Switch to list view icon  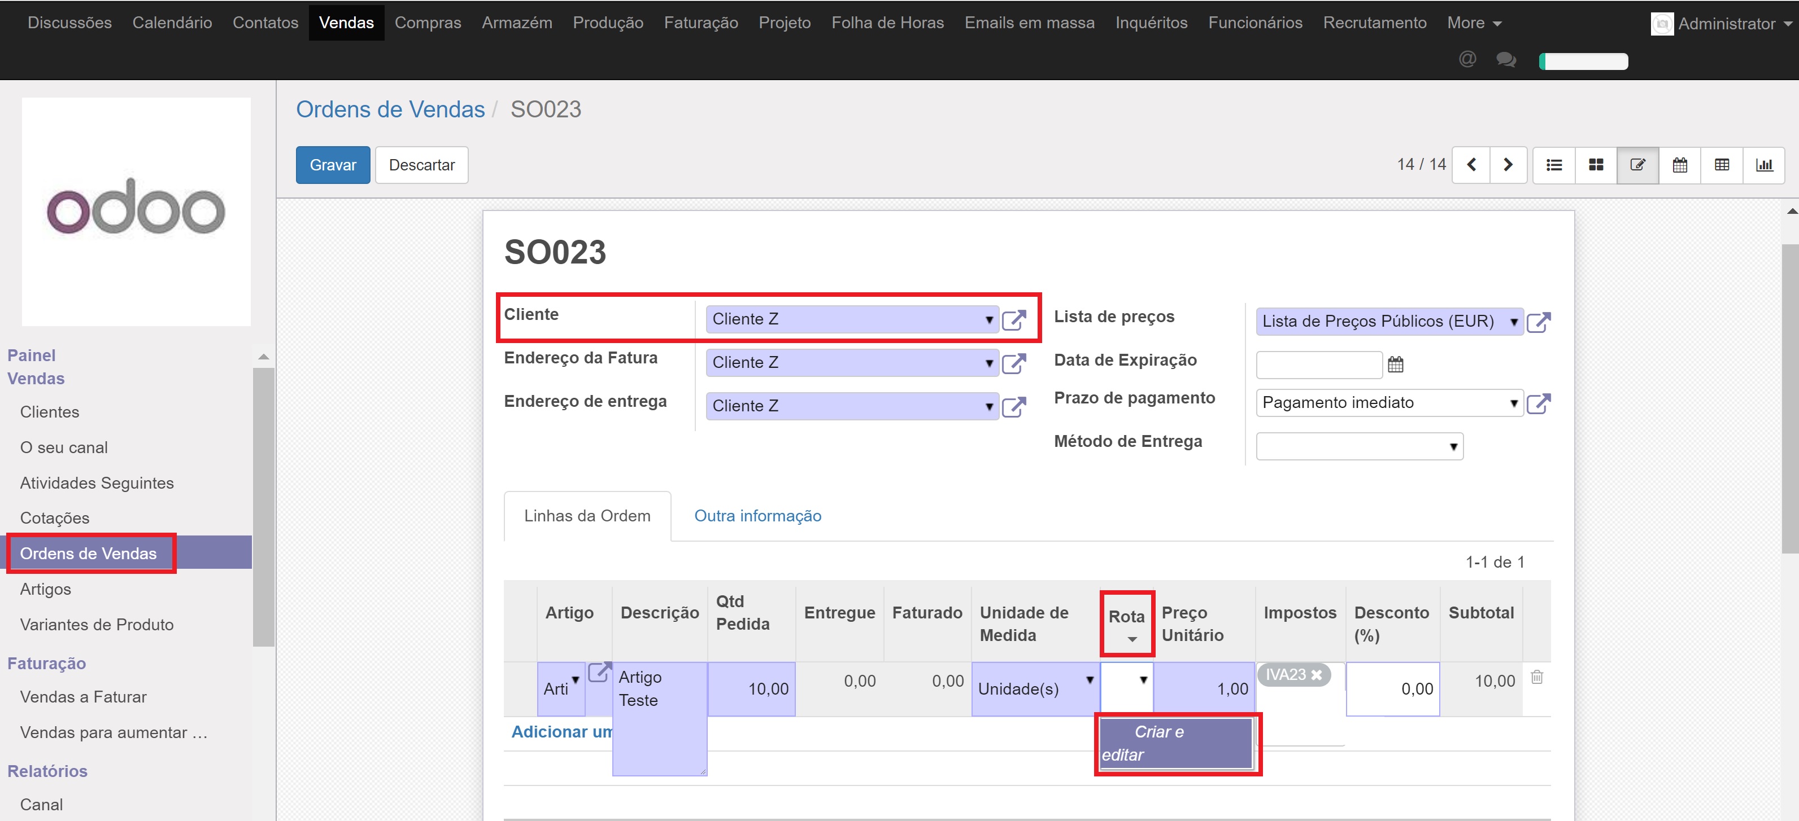[1553, 165]
